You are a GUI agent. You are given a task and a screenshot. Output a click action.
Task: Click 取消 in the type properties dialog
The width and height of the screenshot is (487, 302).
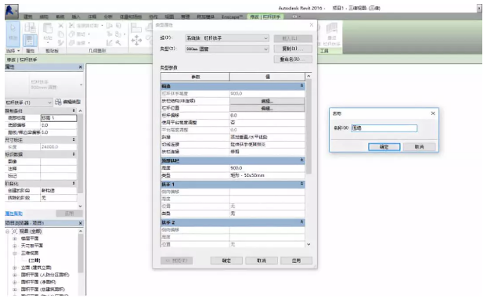[x=262, y=261]
